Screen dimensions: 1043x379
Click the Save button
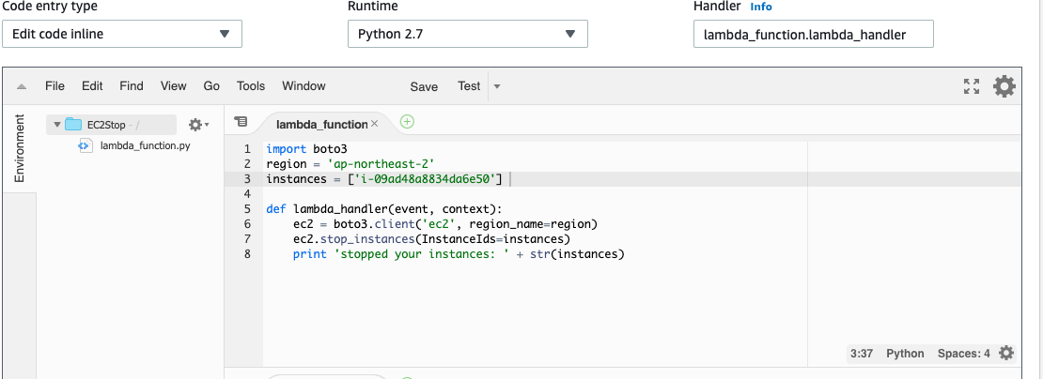(424, 87)
